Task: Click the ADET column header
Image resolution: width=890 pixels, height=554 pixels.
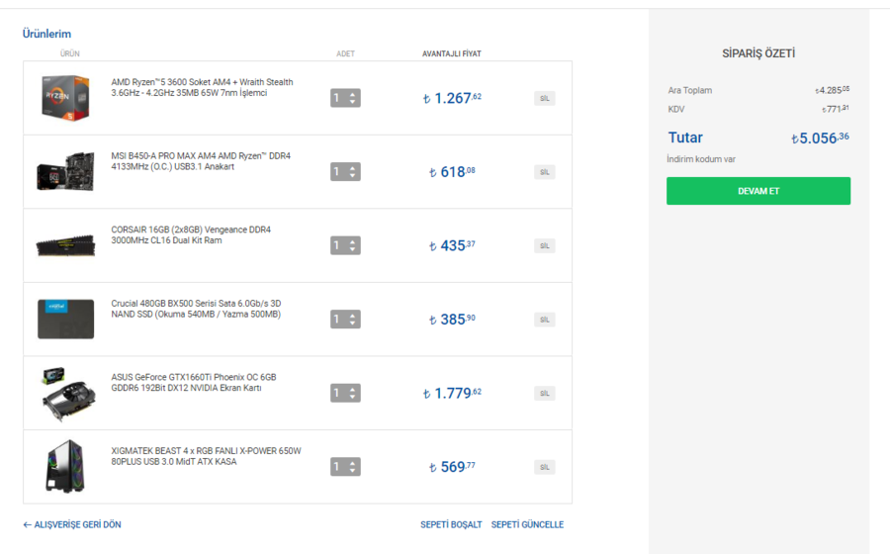Action: pyautogui.click(x=345, y=54)
